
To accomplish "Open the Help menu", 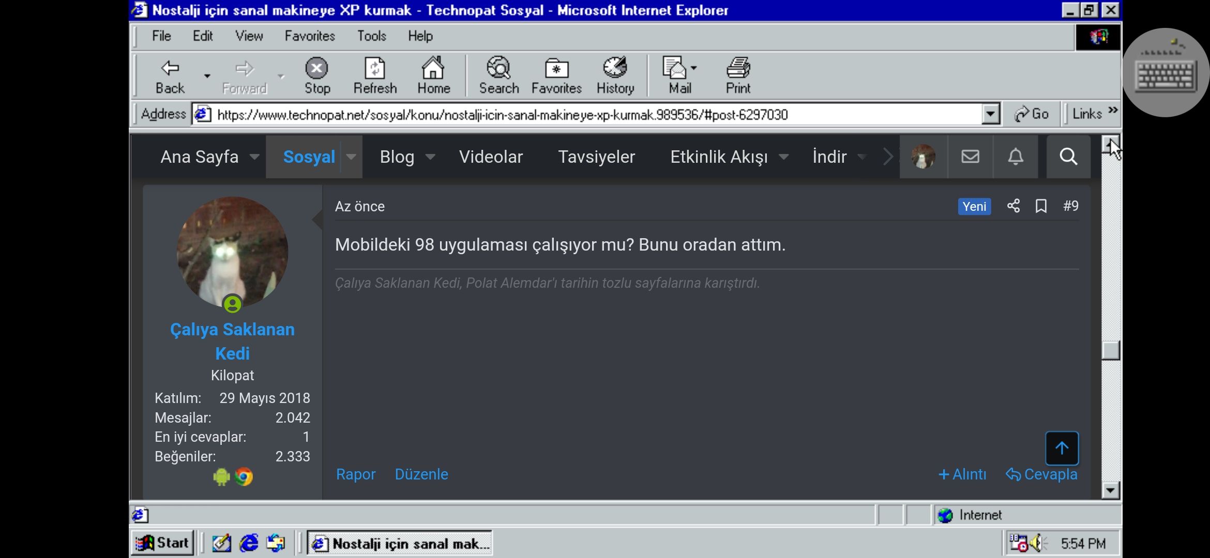I will coord(420,36).
